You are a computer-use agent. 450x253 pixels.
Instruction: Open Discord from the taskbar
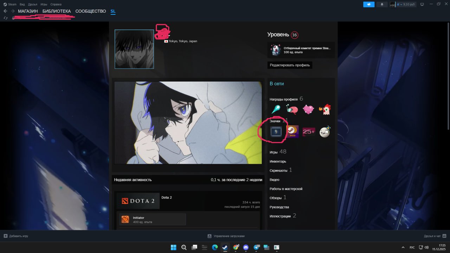point(246,247)
